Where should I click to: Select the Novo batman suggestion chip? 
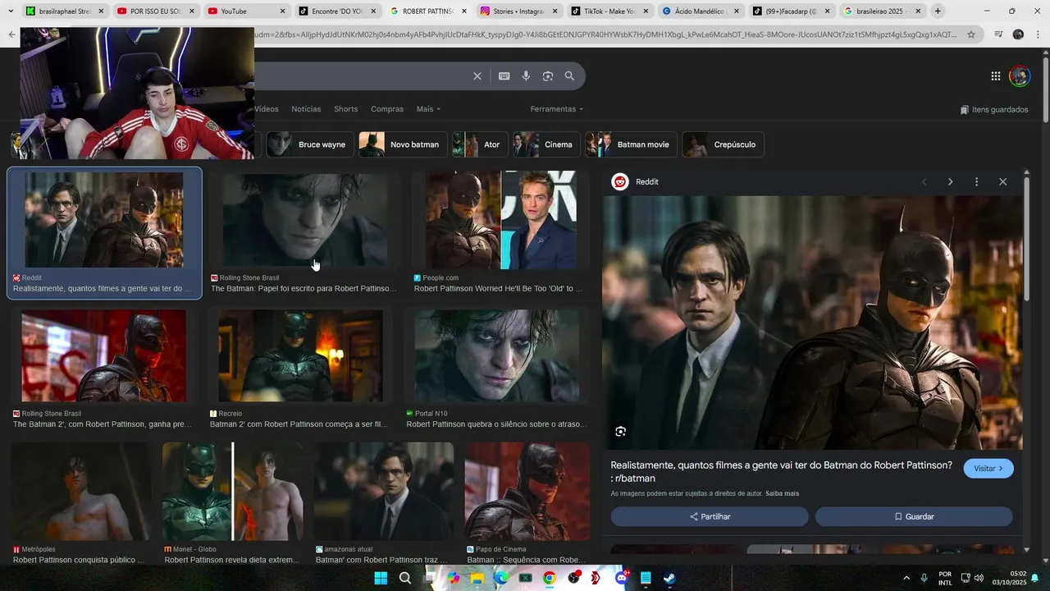pyautogui.click(x=403, y=144)
